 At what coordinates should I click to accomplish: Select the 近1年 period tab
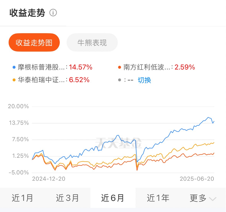tap(158, 198)
